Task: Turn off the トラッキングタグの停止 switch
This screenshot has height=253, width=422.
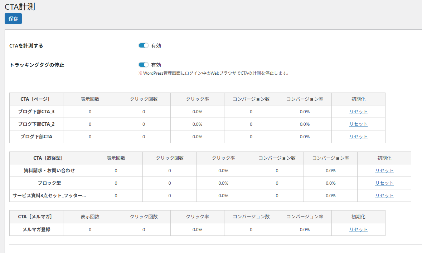Action: 143,65
